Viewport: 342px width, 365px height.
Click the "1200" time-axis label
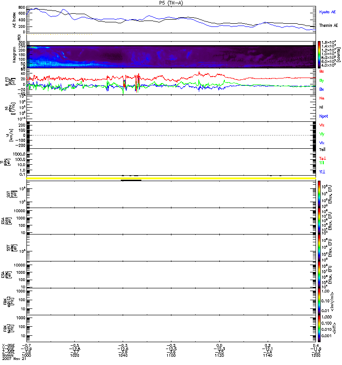coord(316,355)
